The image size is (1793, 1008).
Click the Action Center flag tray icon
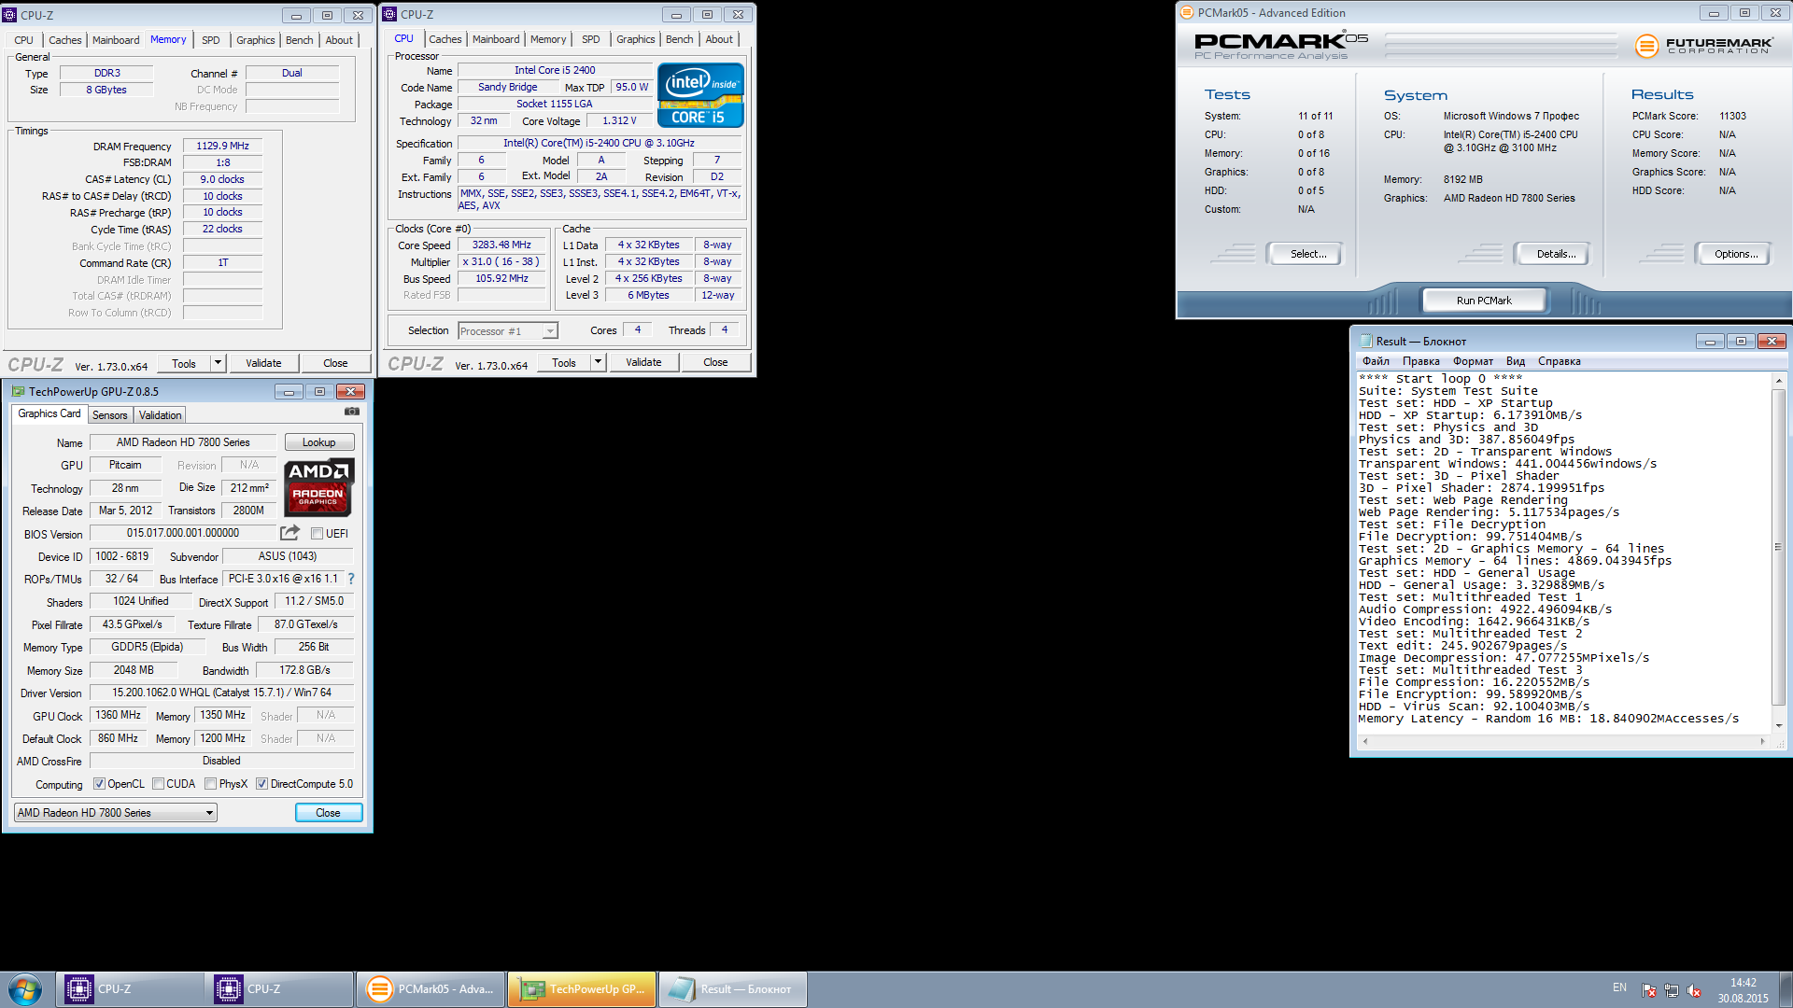point(1649,990)
